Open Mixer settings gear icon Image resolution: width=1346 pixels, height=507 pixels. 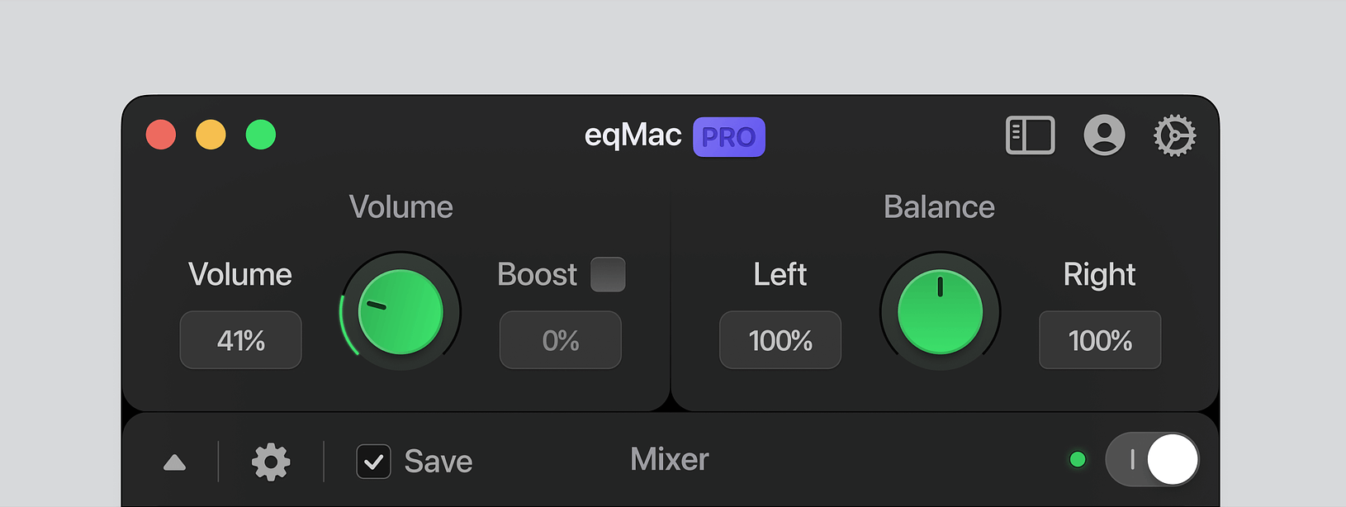pyautogui.click(x=271, y=462)
